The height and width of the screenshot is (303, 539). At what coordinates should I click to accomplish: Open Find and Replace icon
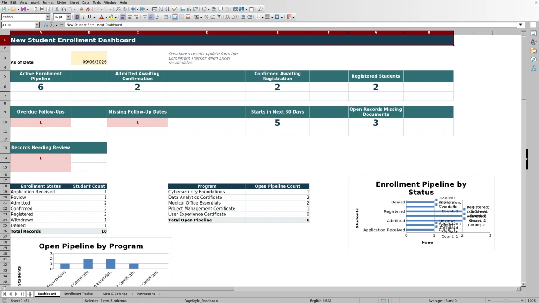(118, 9)
